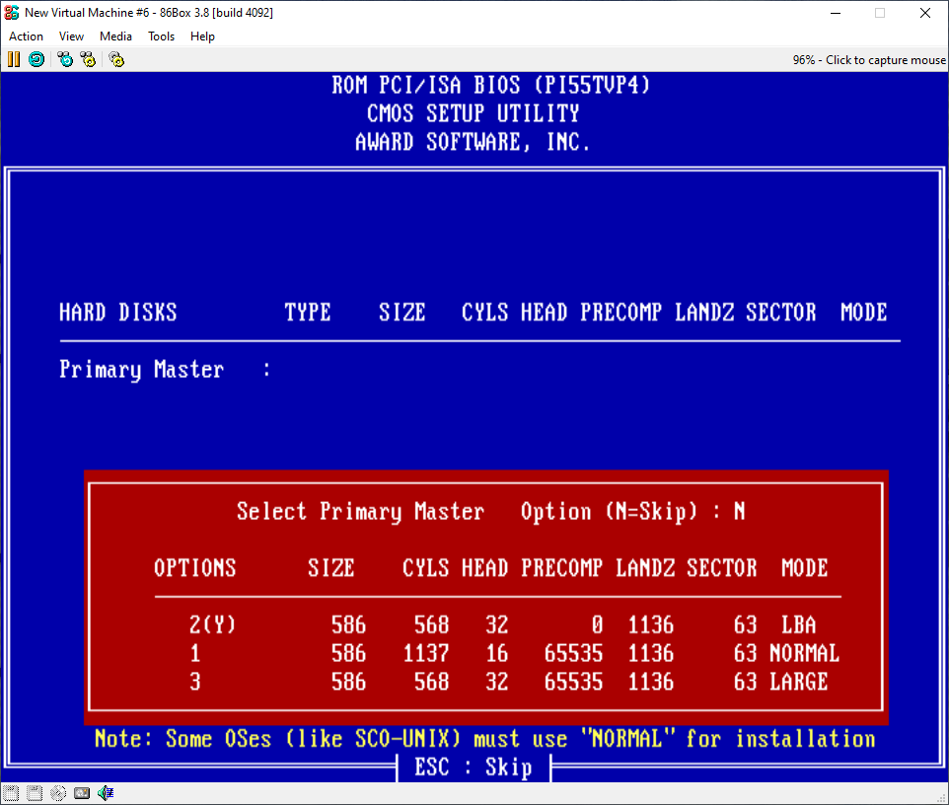Open the Action menu
The width and height of the screenshot is (949, 805).
tap(26, 37)
